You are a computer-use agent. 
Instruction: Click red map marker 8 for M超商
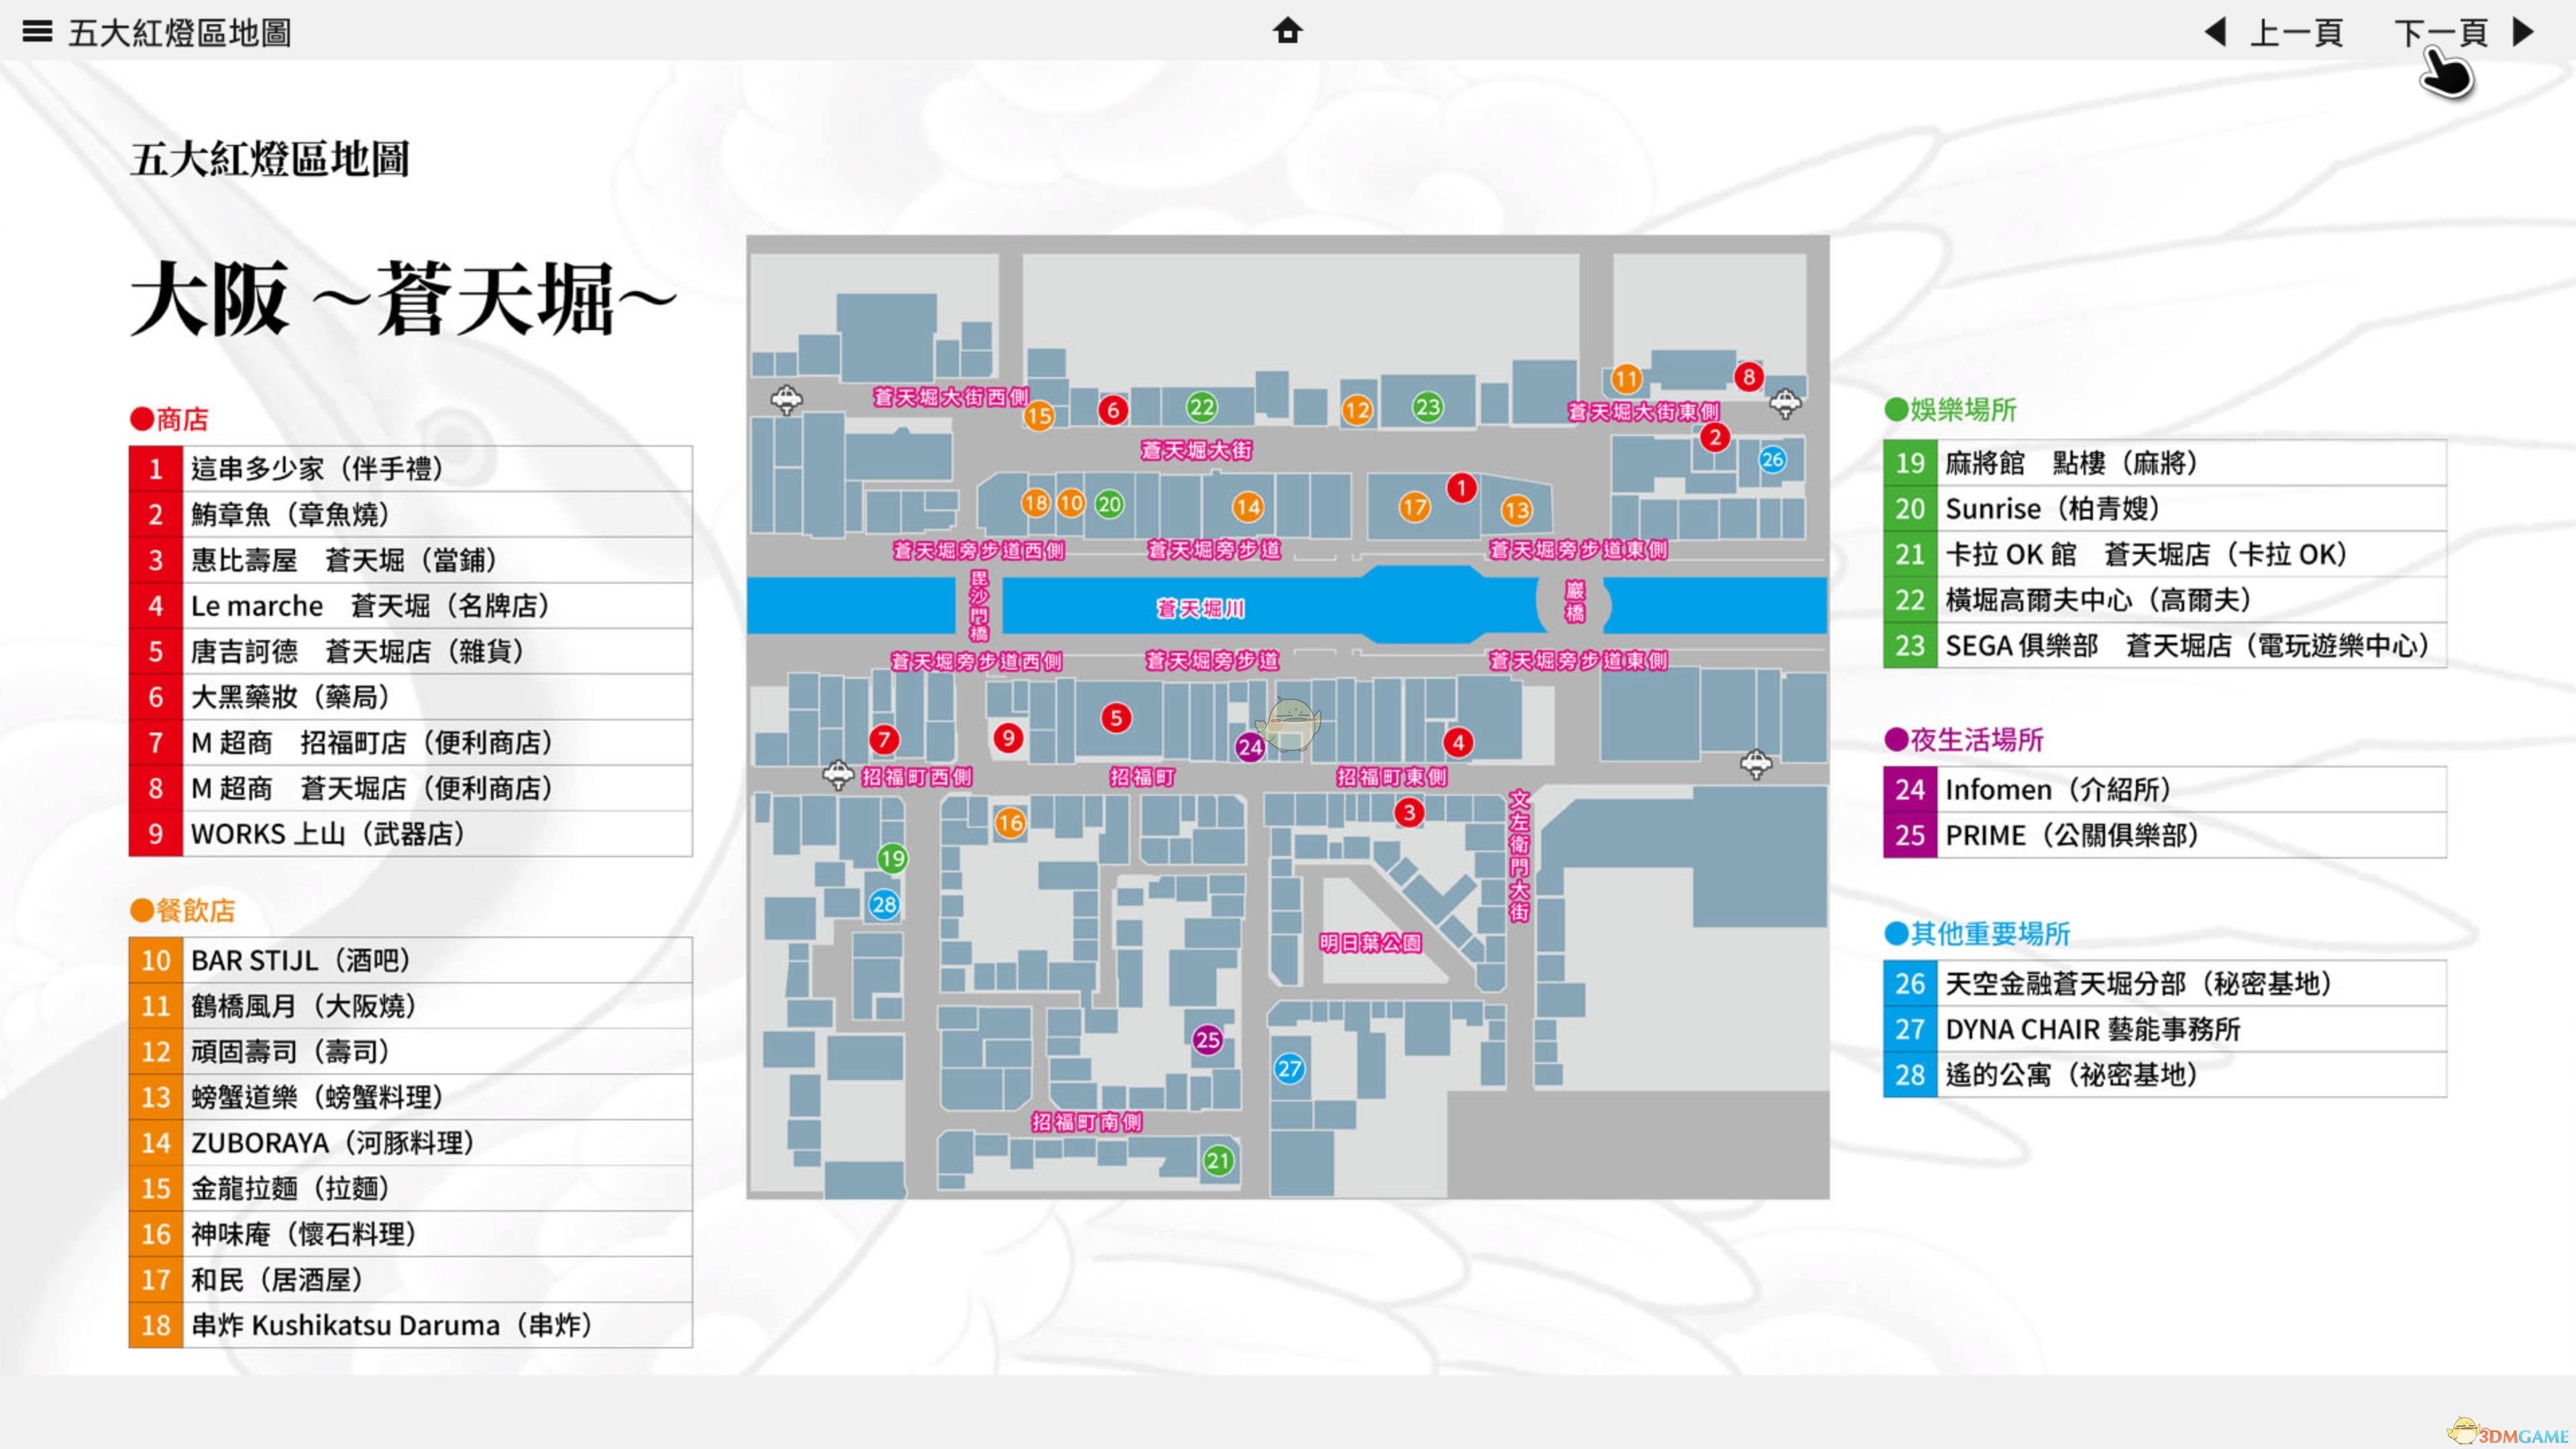1748,377
